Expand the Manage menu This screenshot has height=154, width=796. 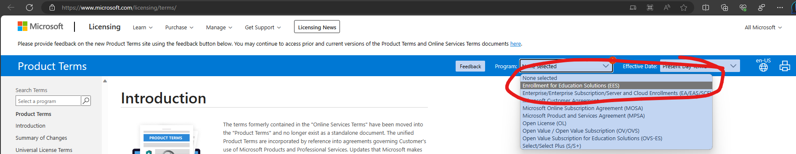pyautogui.click(x=219, y=27)
